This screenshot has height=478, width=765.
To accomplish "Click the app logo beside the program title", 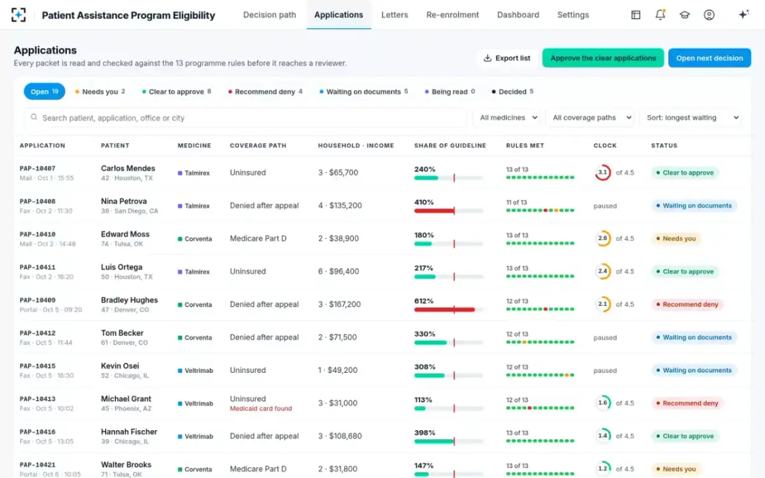I will pos(19,15).
